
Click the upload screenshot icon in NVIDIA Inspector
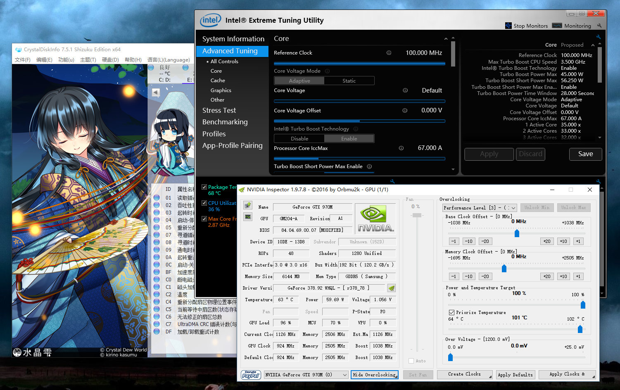click(x=248, y=205)
